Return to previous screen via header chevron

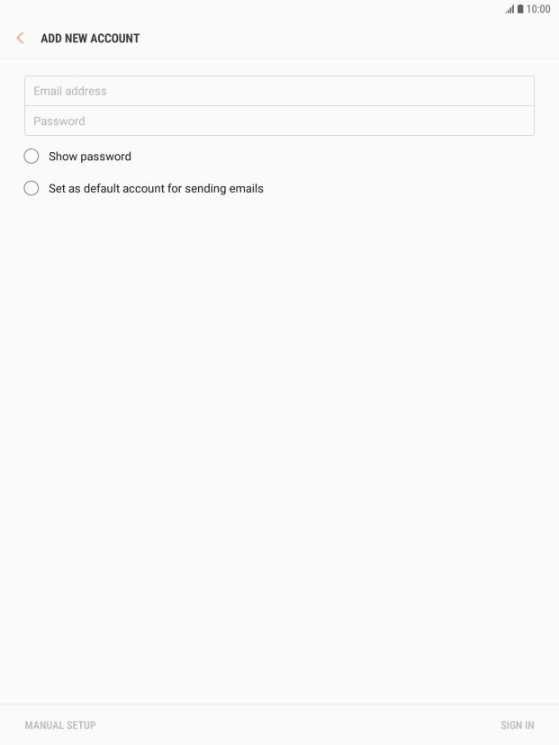(x=20, y=38)
